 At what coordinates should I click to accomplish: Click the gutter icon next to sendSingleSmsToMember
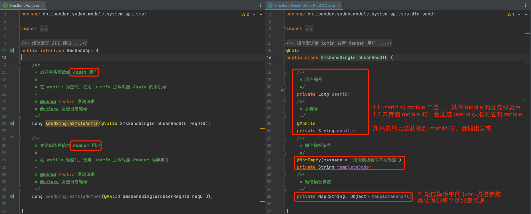tap(12, 197)
